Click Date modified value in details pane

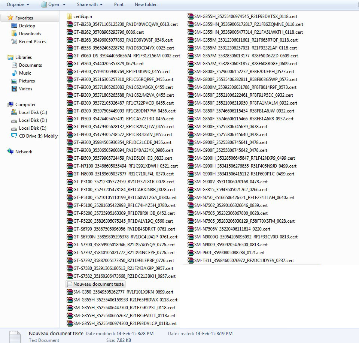(135, 334)
